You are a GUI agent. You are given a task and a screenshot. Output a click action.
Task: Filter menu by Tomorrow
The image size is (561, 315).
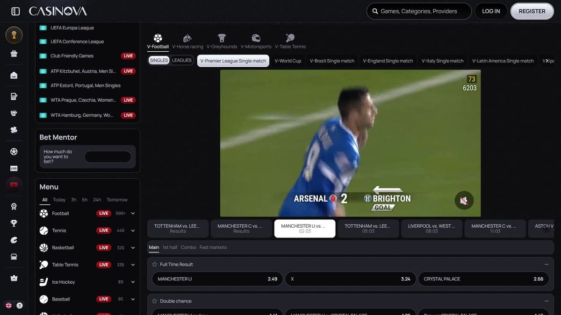click(117, 200)
